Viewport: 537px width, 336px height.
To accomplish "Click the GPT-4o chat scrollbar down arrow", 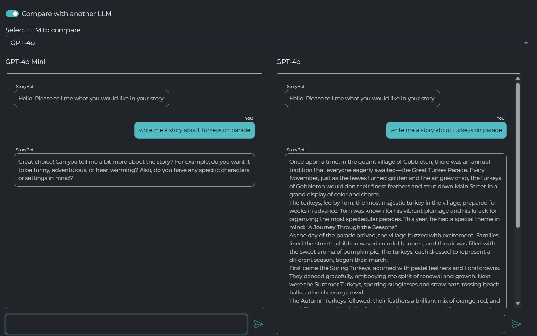I will tap(518, 303).
